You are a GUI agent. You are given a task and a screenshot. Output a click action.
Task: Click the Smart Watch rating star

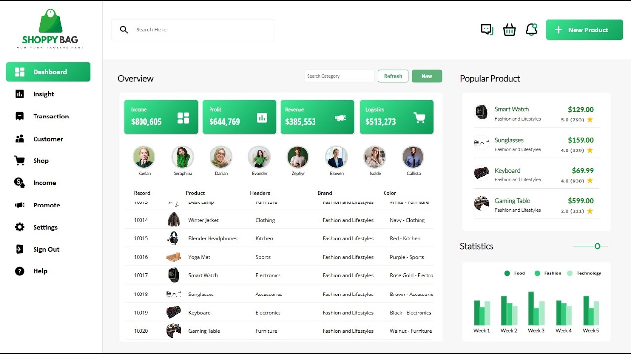pos(590,120)
